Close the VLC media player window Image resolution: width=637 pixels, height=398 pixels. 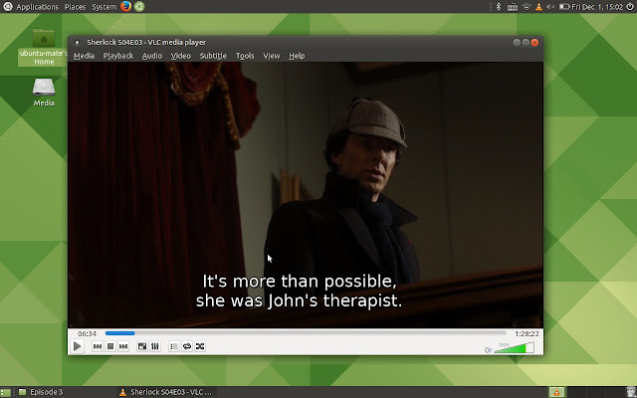534,42
